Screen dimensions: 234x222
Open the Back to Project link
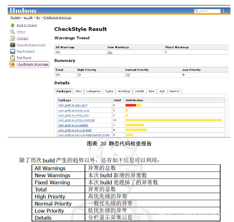pos(27,25)
